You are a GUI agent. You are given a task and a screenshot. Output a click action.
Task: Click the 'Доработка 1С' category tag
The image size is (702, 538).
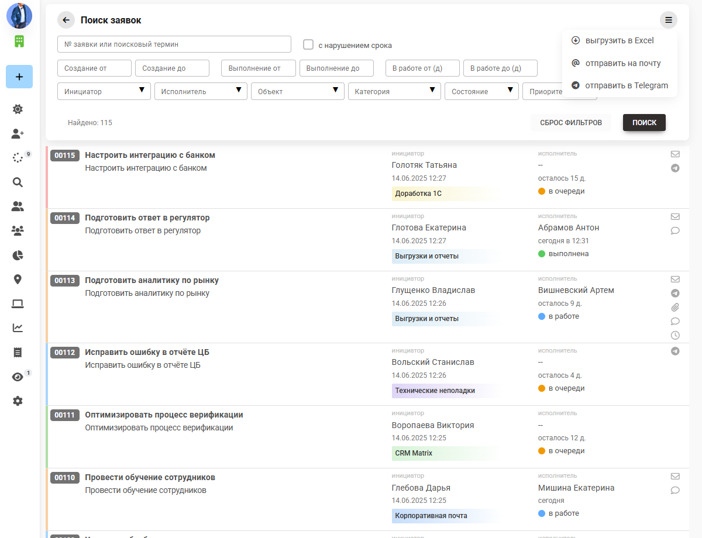point(418,194)
